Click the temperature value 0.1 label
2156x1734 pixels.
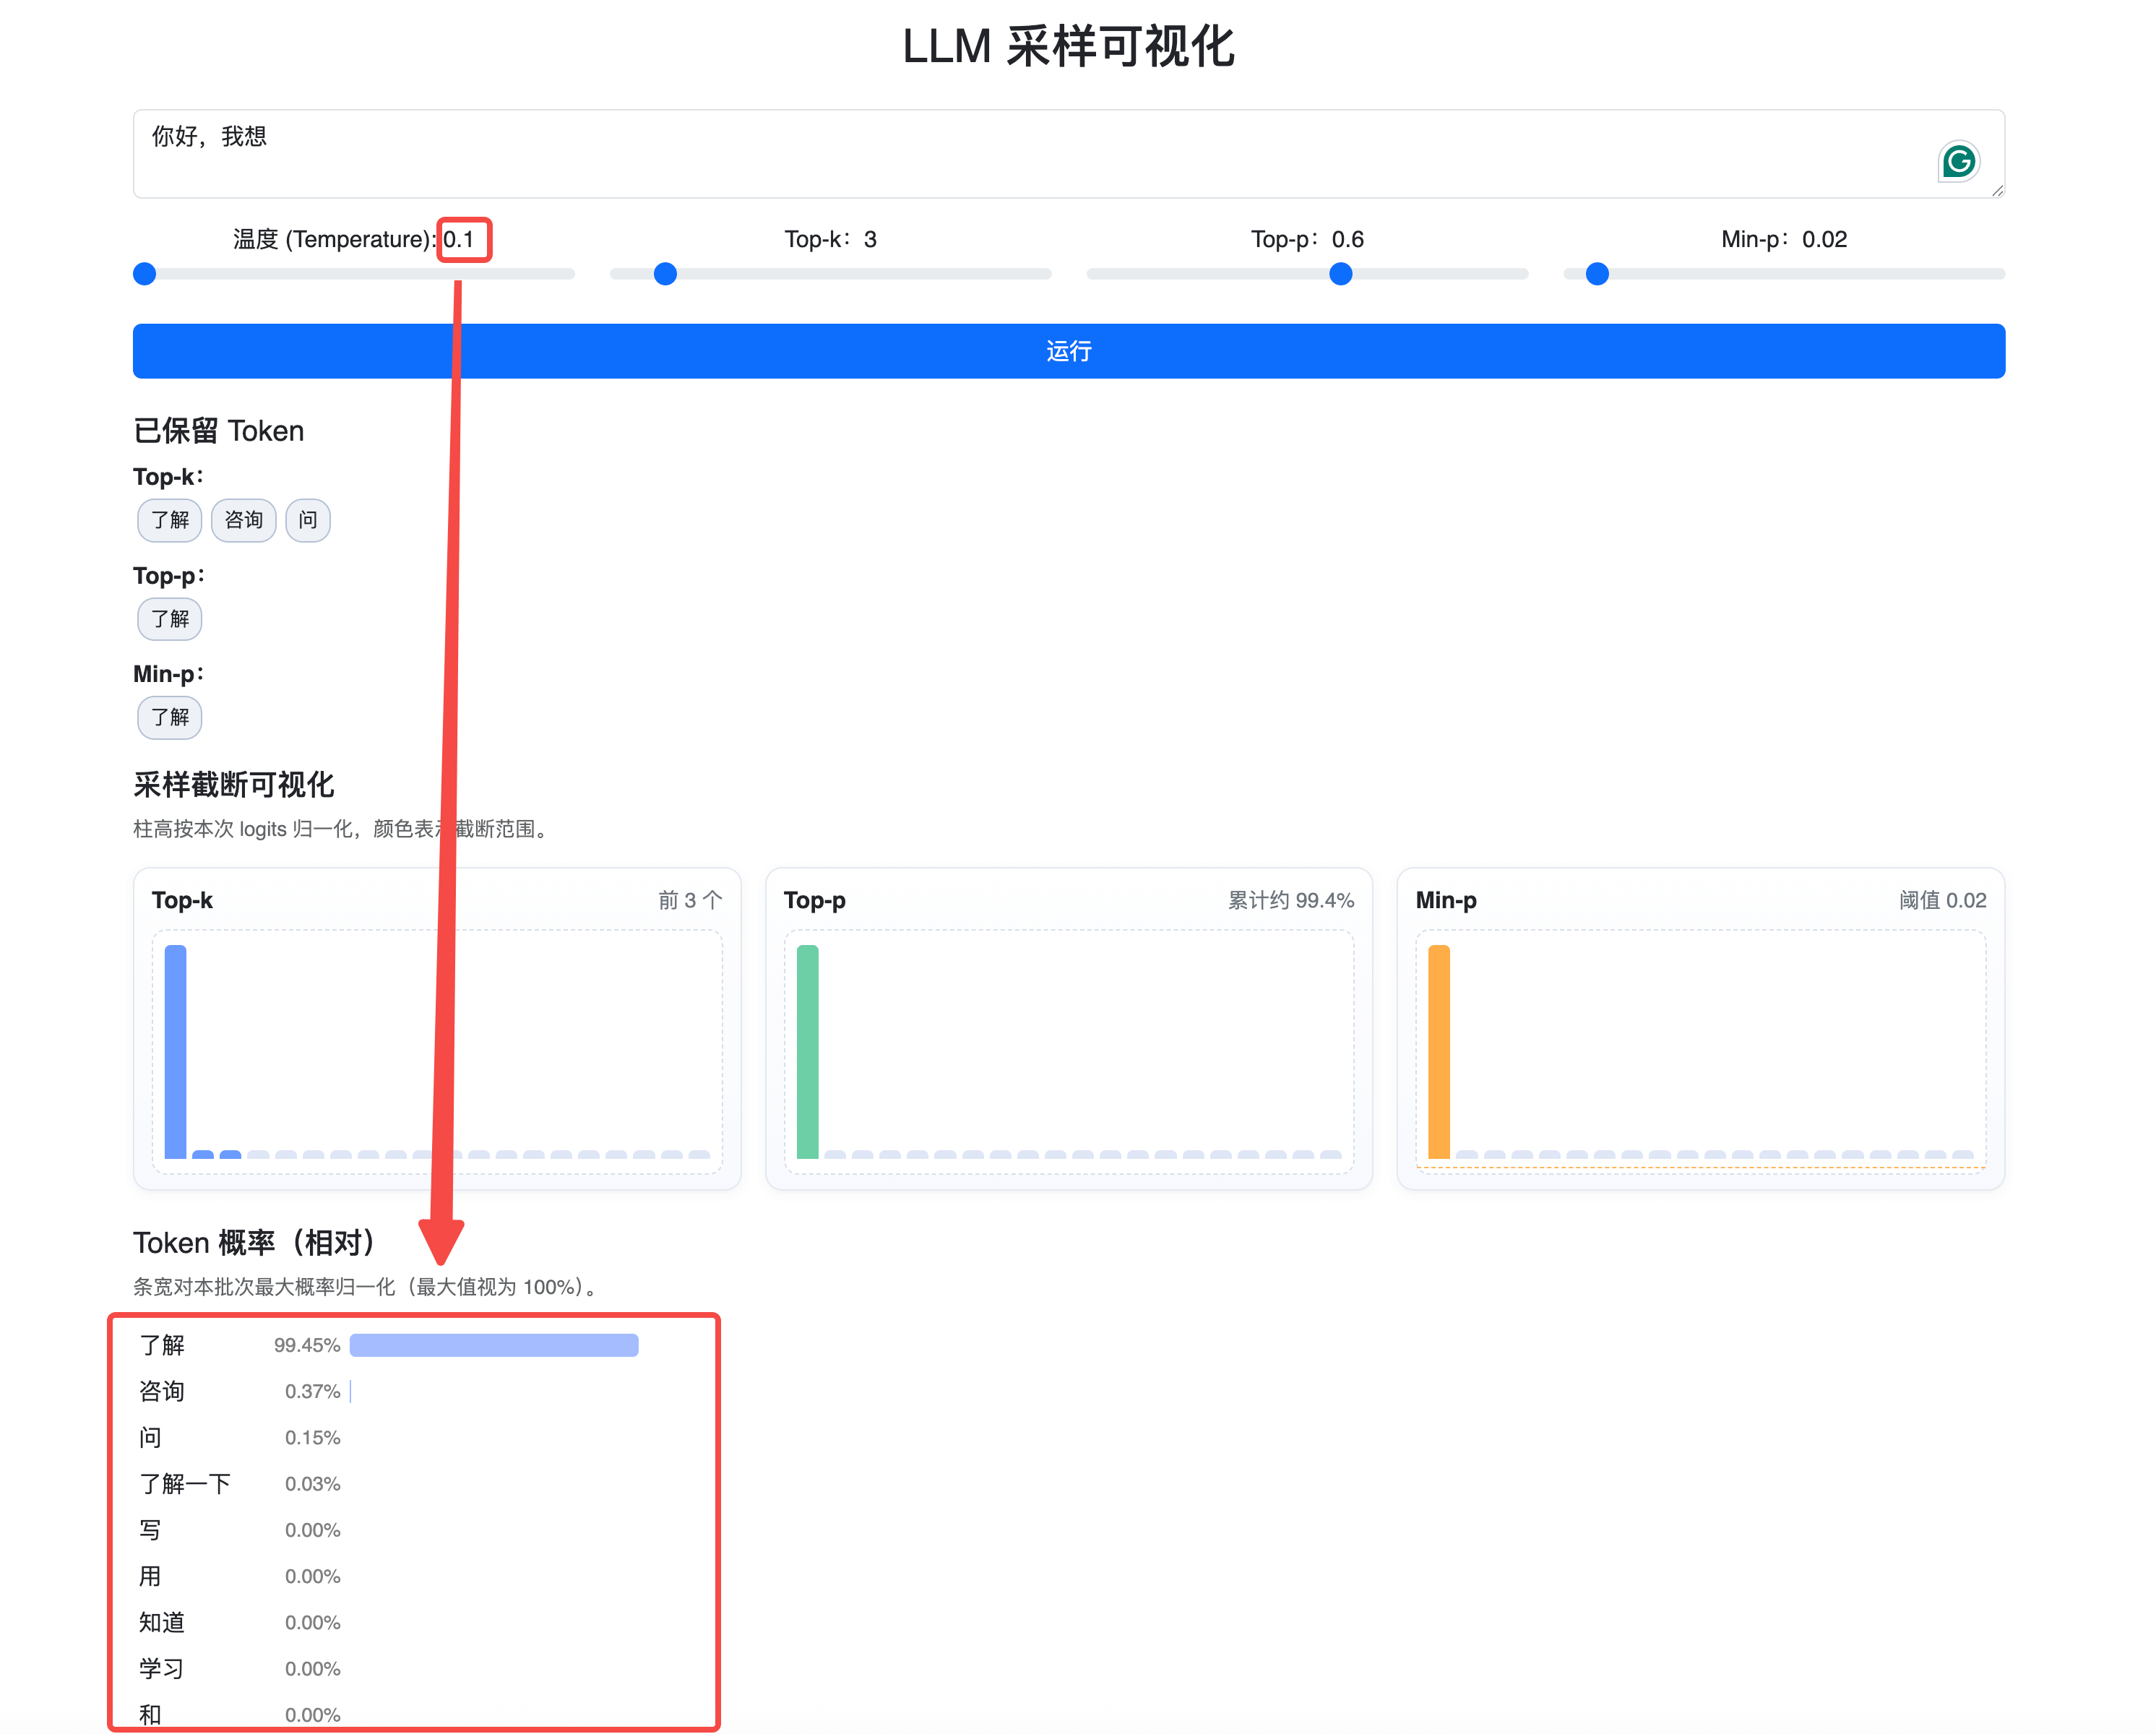[459, 240]
